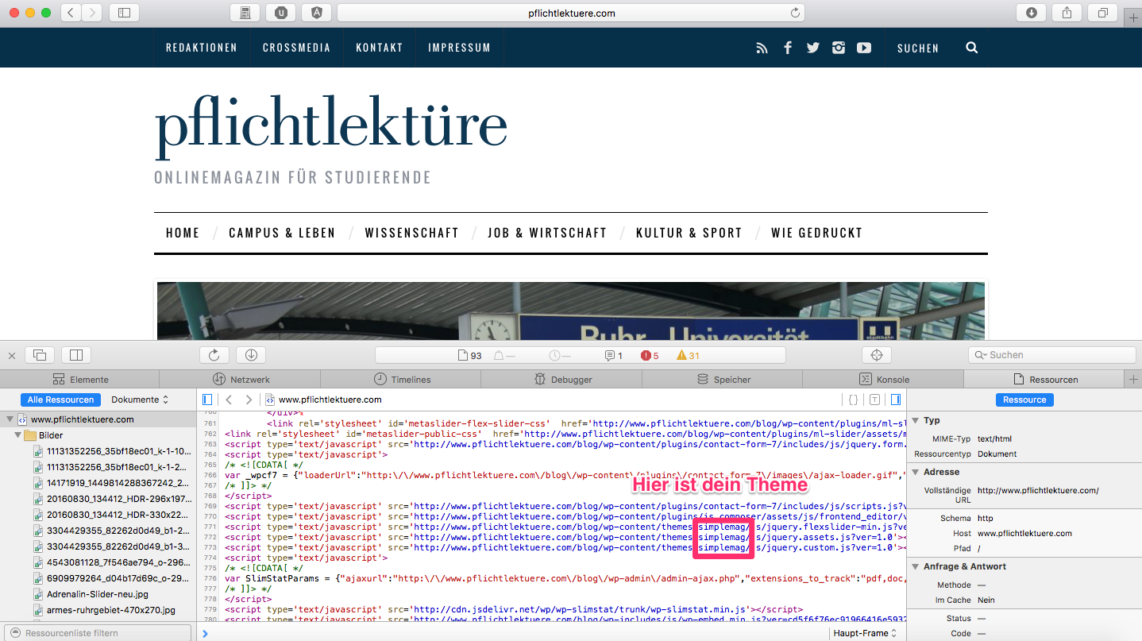
Task: Click the inspector Suchen search field
Action: pyautogui.click(x=1051, y=355)
